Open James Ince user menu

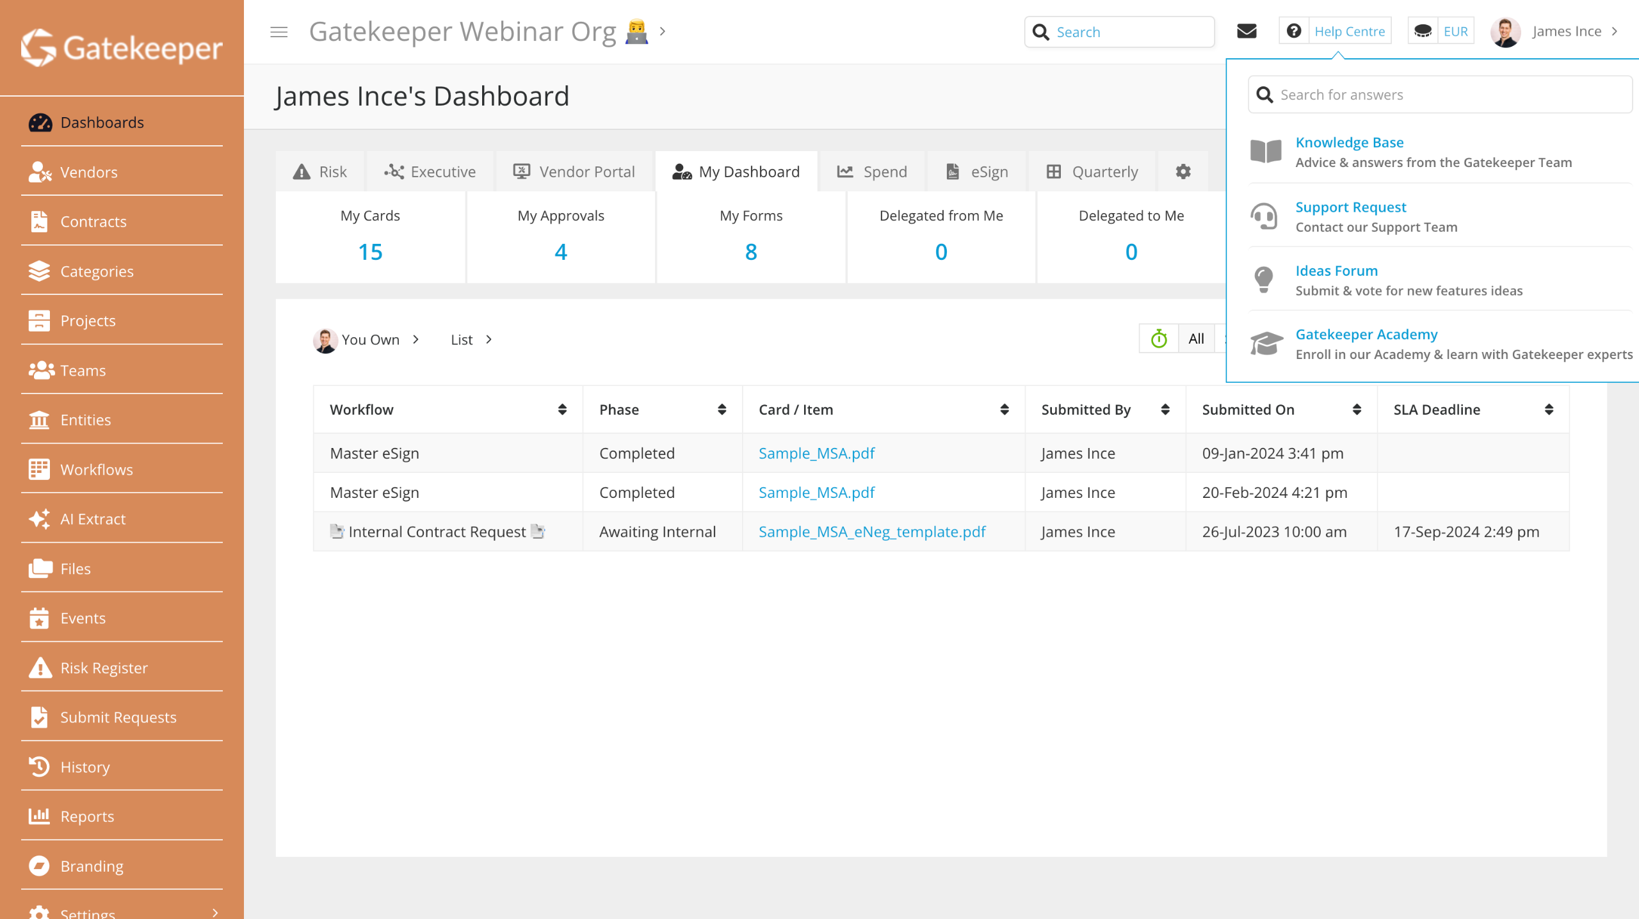click(1566, 31)
